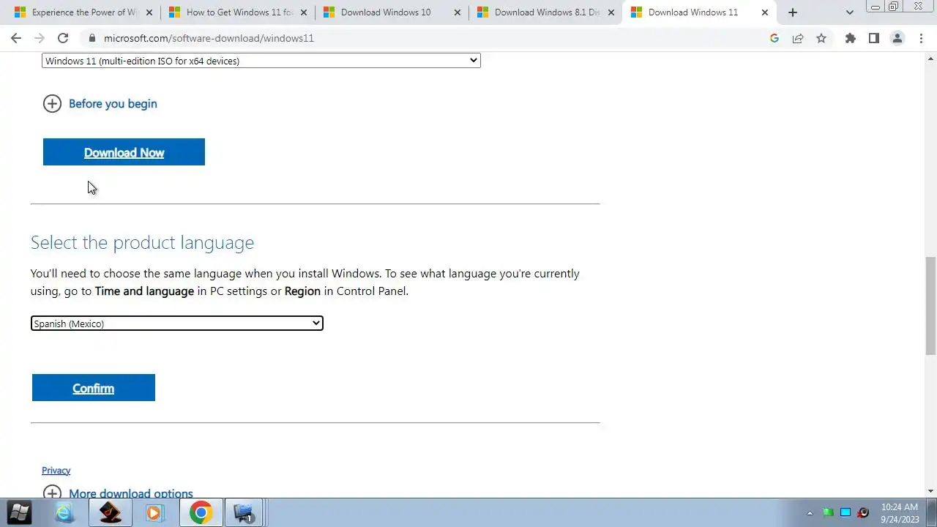Share this page icon
Image resolution: width=937 pixels, height=527 pixels.
coord(798,38)
